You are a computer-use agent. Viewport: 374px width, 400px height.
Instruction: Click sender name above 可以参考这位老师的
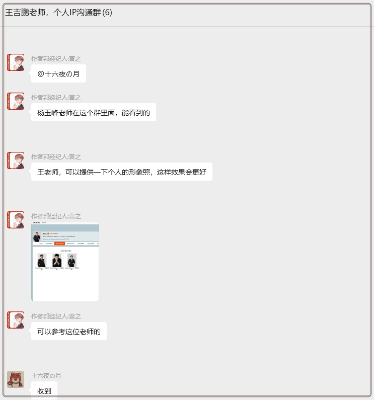point(56,316)
